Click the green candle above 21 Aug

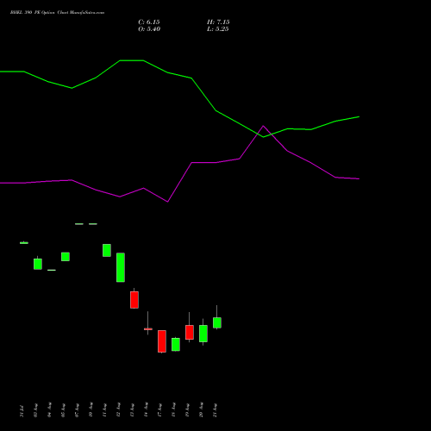[217, 322]
